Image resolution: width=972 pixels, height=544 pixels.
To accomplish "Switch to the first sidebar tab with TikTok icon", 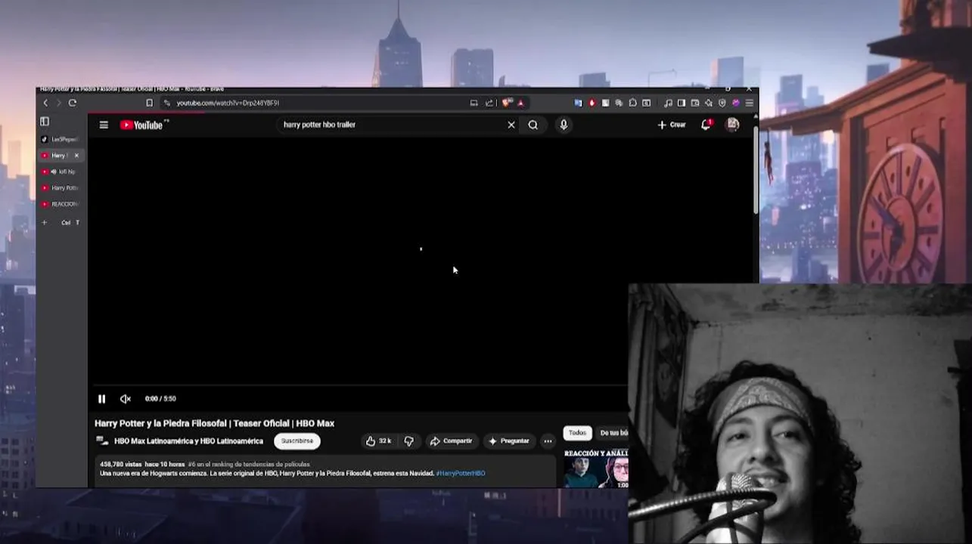I will [x=60, y=140].
